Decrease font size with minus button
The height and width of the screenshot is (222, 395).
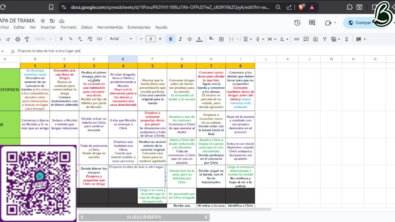[x=141, y=39]
